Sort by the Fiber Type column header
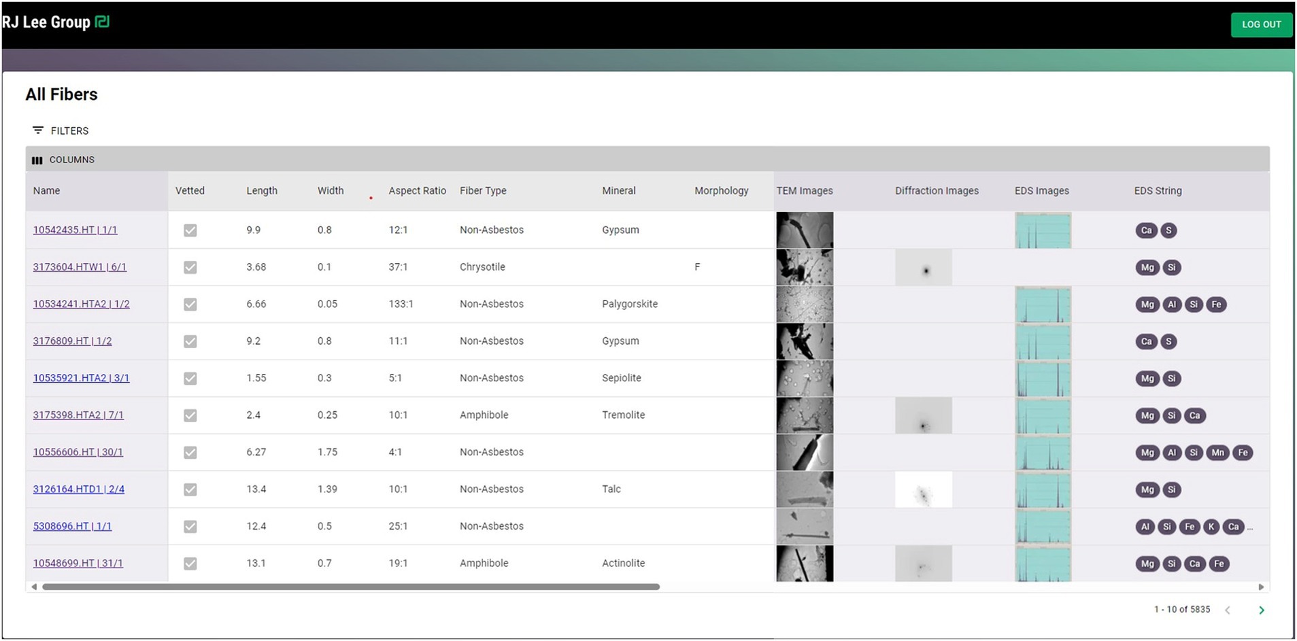Viewport: 1297px width, 641px height. click(483, 190)
